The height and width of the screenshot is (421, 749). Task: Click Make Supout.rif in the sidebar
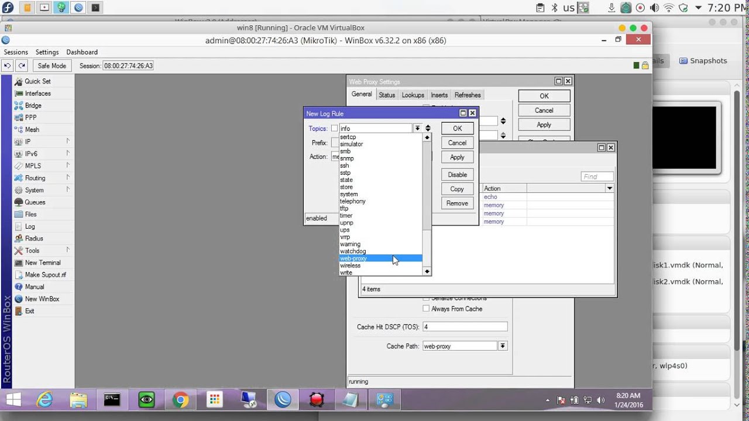[x=45, y=275]
